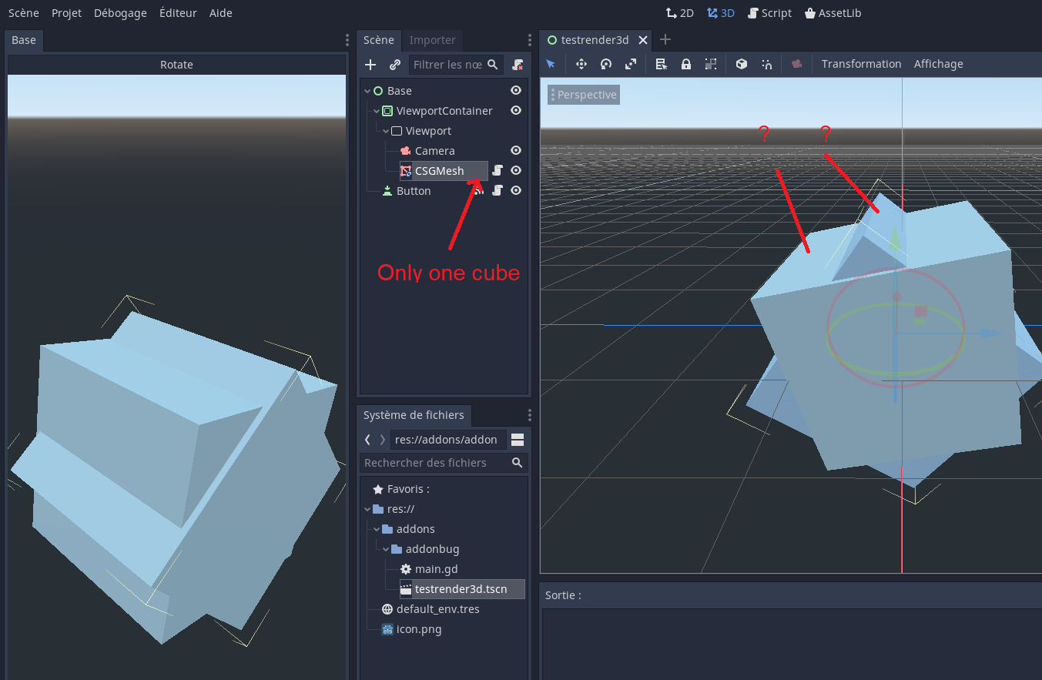Toggle filesystem split mode icon
Viewport: 1042px width, 680px height.
(518, 440)
